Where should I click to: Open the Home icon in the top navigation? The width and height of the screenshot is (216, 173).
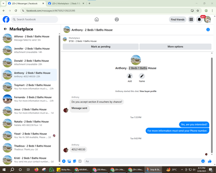97,19
